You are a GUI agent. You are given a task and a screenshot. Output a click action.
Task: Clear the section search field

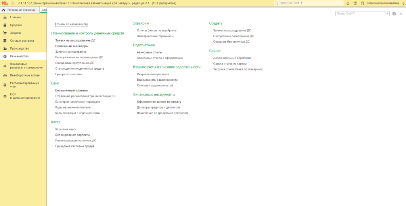[387, 13]
